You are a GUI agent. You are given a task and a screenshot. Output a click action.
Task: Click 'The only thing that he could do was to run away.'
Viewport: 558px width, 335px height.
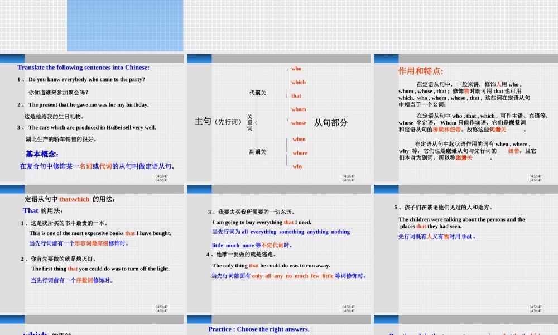tap(271, 266)
